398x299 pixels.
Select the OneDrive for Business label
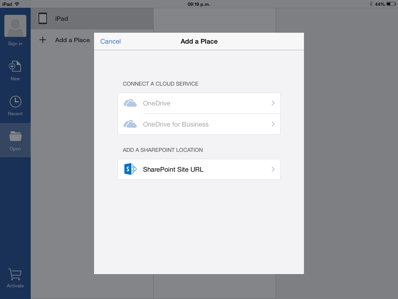tap(176, 124)
